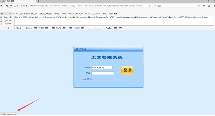
Task: Open the chat bubble toolbar icon
Action: [x=204, y=6]
